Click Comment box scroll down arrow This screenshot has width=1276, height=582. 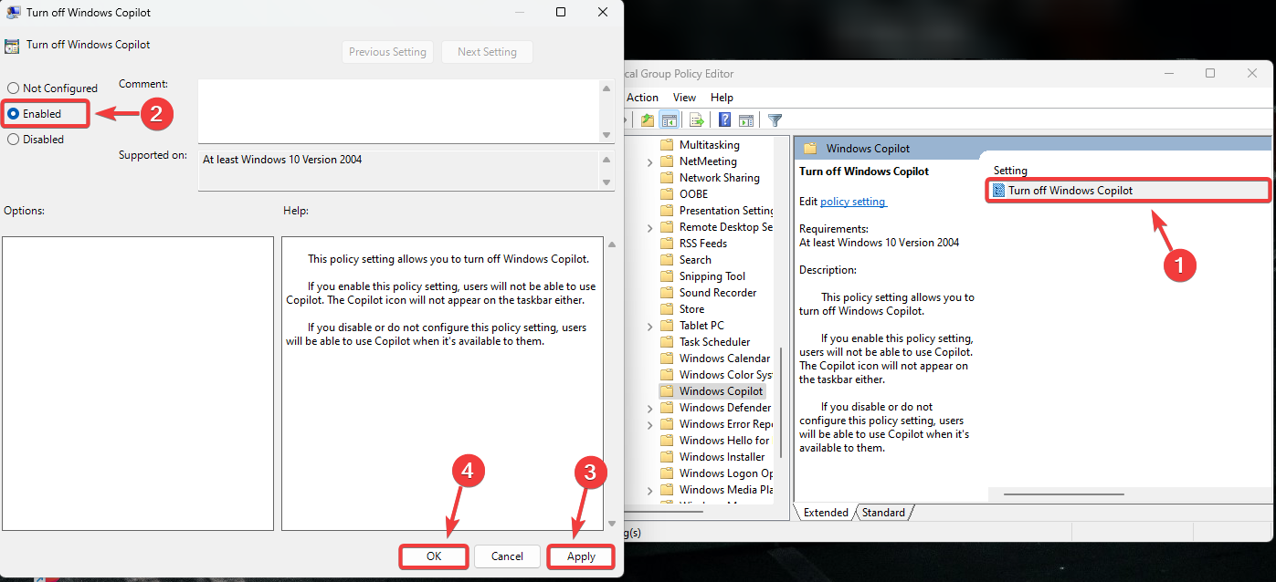(606, 135)
